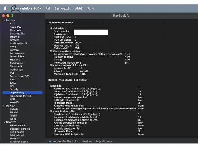Click the Ciklusszámláló value 19
Image resolution: width=198 pixels, height=148 pixels.
click(x=81, y=68)
